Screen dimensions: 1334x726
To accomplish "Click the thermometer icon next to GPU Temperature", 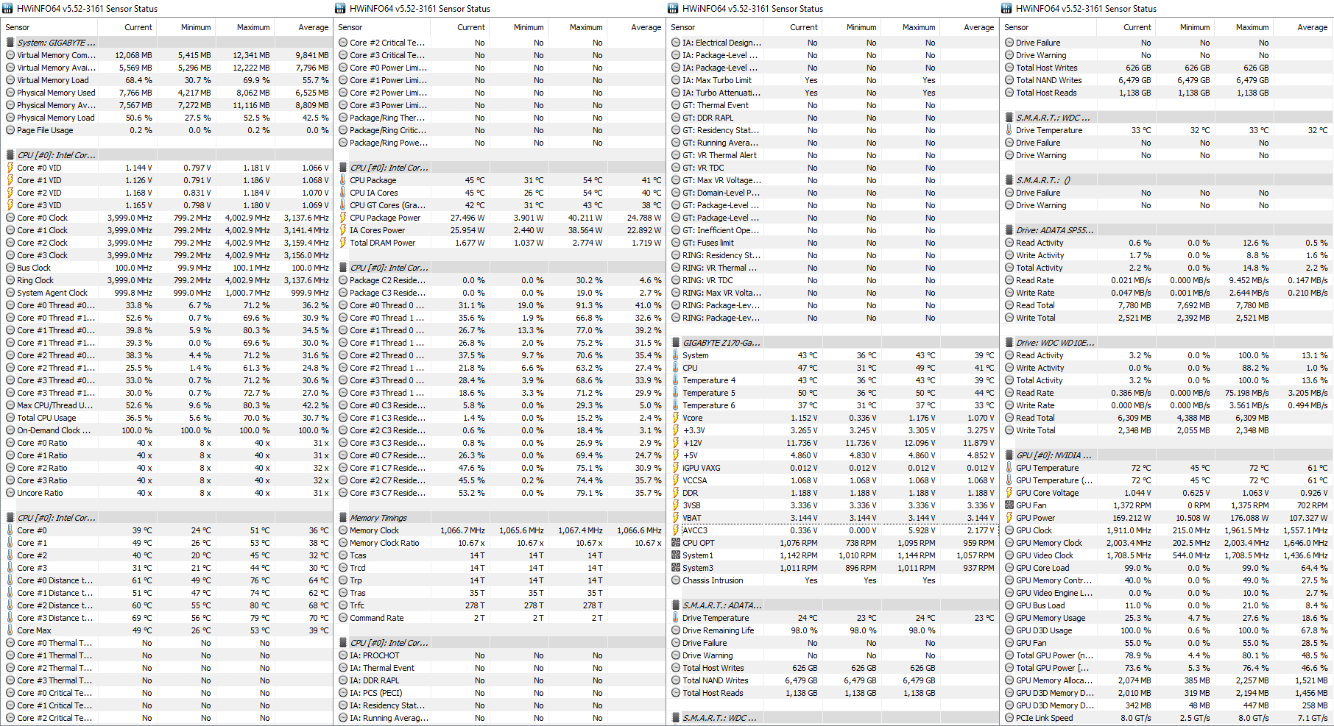I will click(1009, 468).
